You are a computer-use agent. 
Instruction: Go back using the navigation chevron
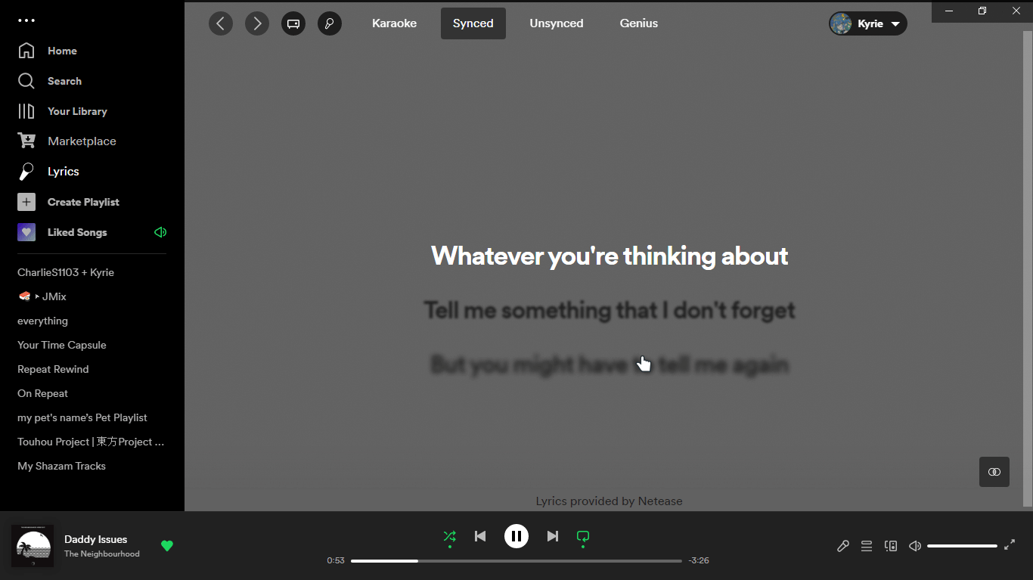pyautogui.click(x=221, y=23)
